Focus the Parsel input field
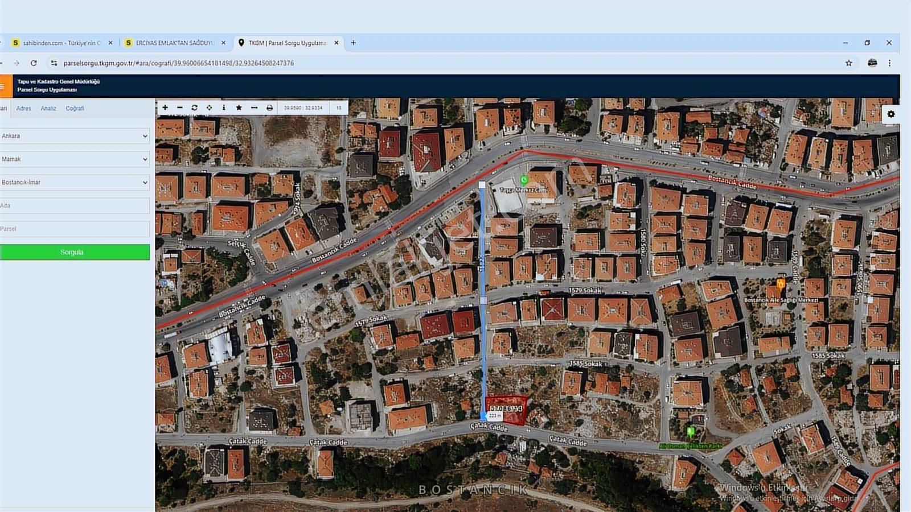This screenshot has height=512, width=911. click(x=75, y=229)
